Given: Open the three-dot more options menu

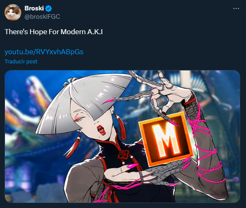Looking at the screenshot, I should coord(236,8).
